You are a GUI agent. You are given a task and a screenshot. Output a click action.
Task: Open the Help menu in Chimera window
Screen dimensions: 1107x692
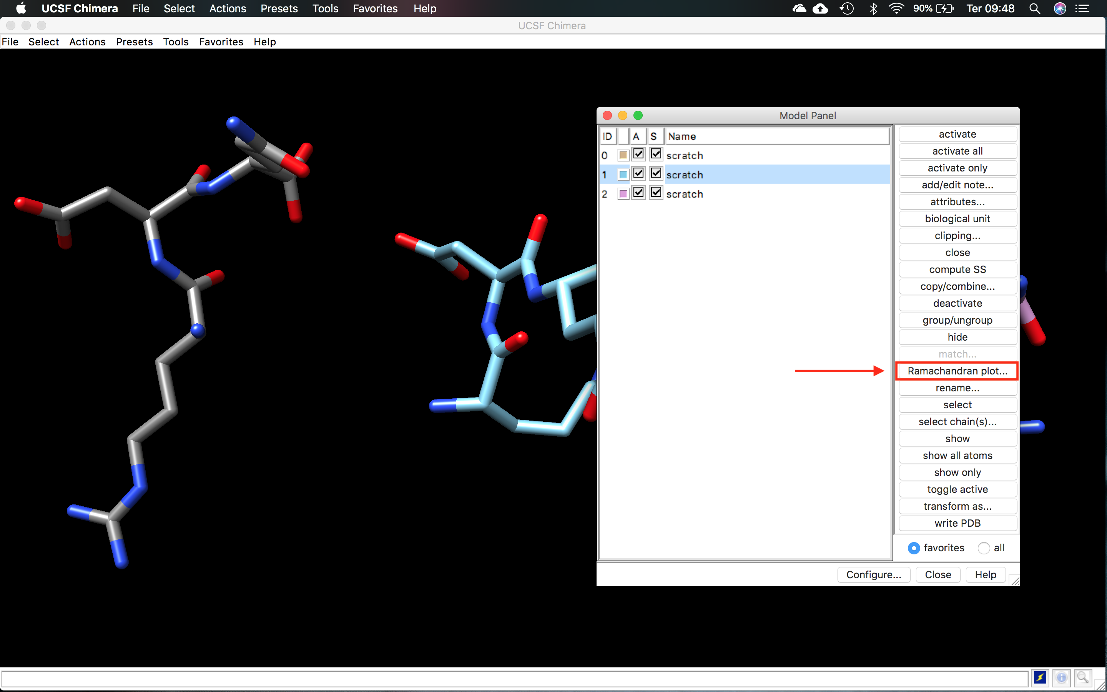265,42
